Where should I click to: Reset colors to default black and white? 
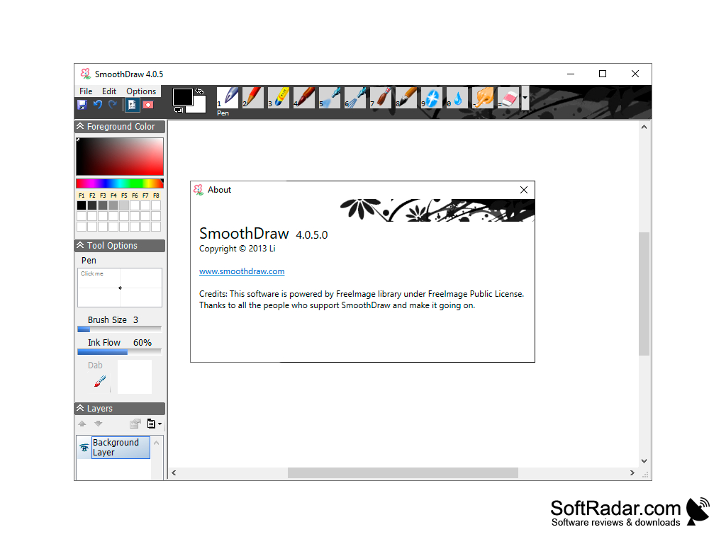pos(178,110)
